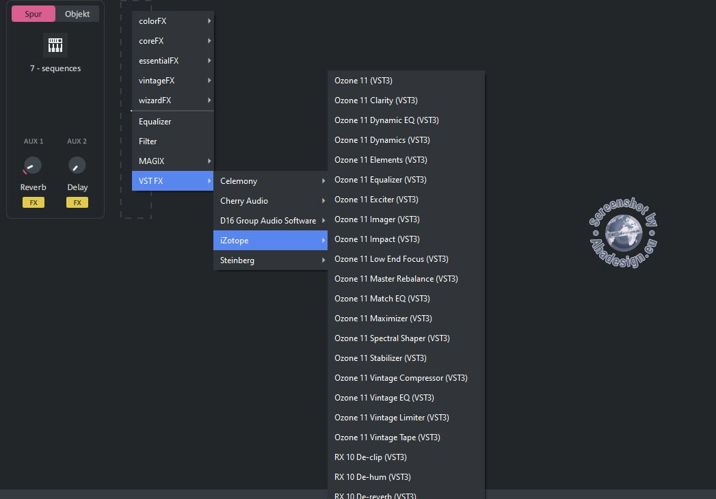Load Ozone 11 Vintage Tape (VST3)
This screenshot has width=716, height=499.
point(406,437)
